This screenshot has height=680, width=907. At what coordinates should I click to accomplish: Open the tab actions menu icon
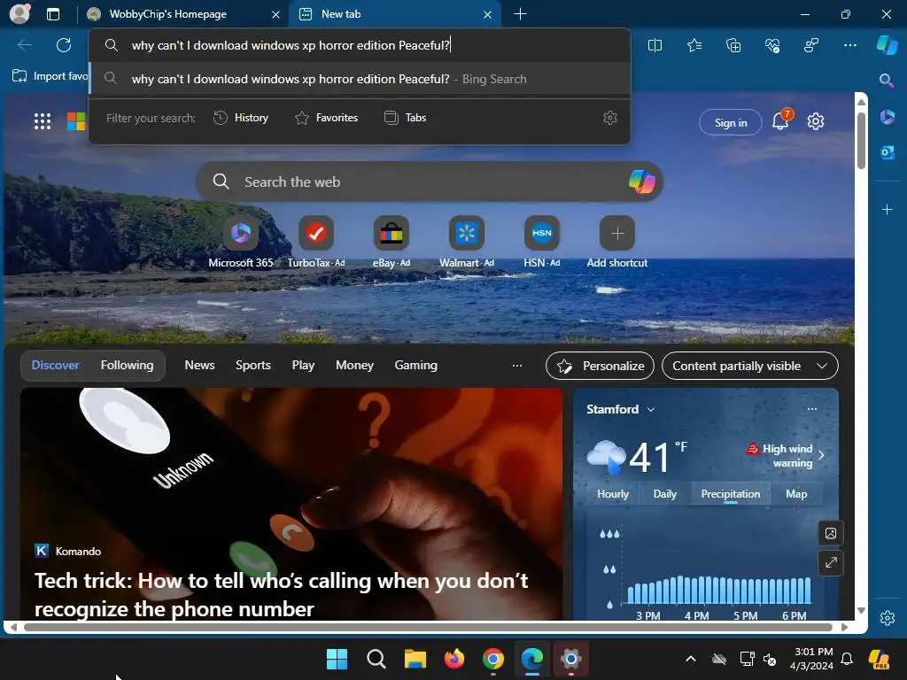(53, 14)
